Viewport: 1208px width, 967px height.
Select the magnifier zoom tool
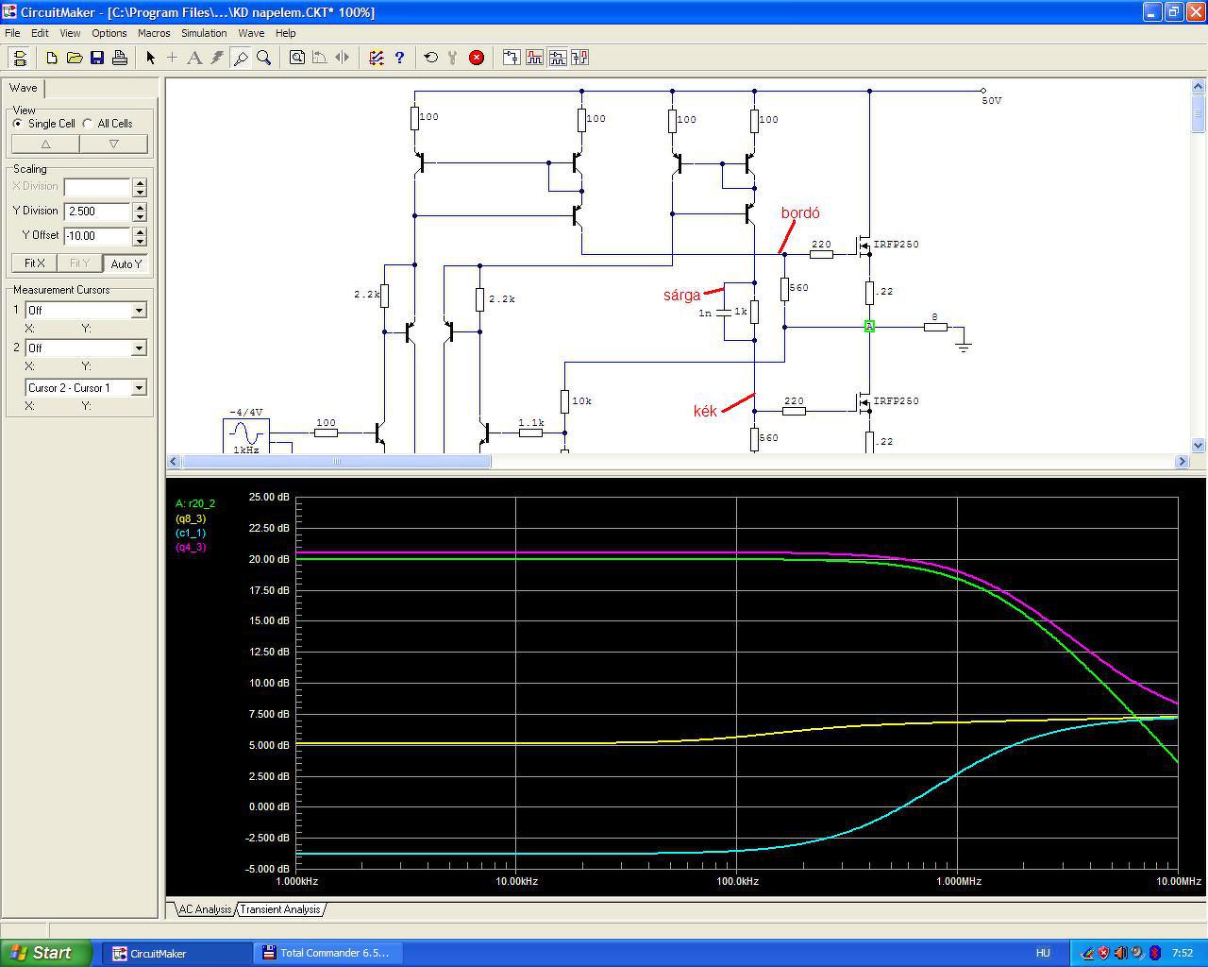coord(264,58)
